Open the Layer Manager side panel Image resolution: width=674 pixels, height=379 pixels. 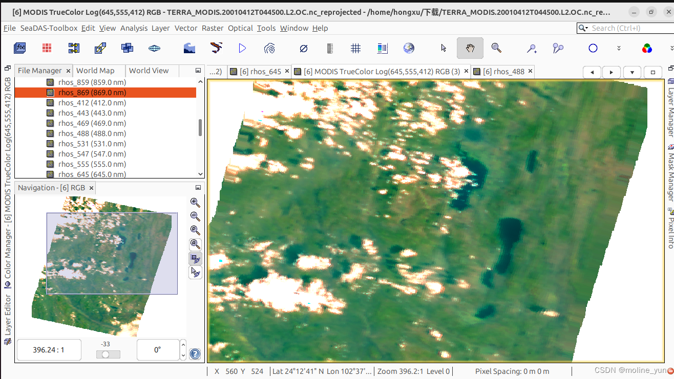tap(670, 107)
